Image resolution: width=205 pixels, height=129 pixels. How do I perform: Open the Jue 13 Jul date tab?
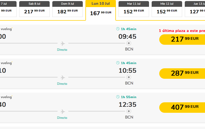[x=195, y=9]
